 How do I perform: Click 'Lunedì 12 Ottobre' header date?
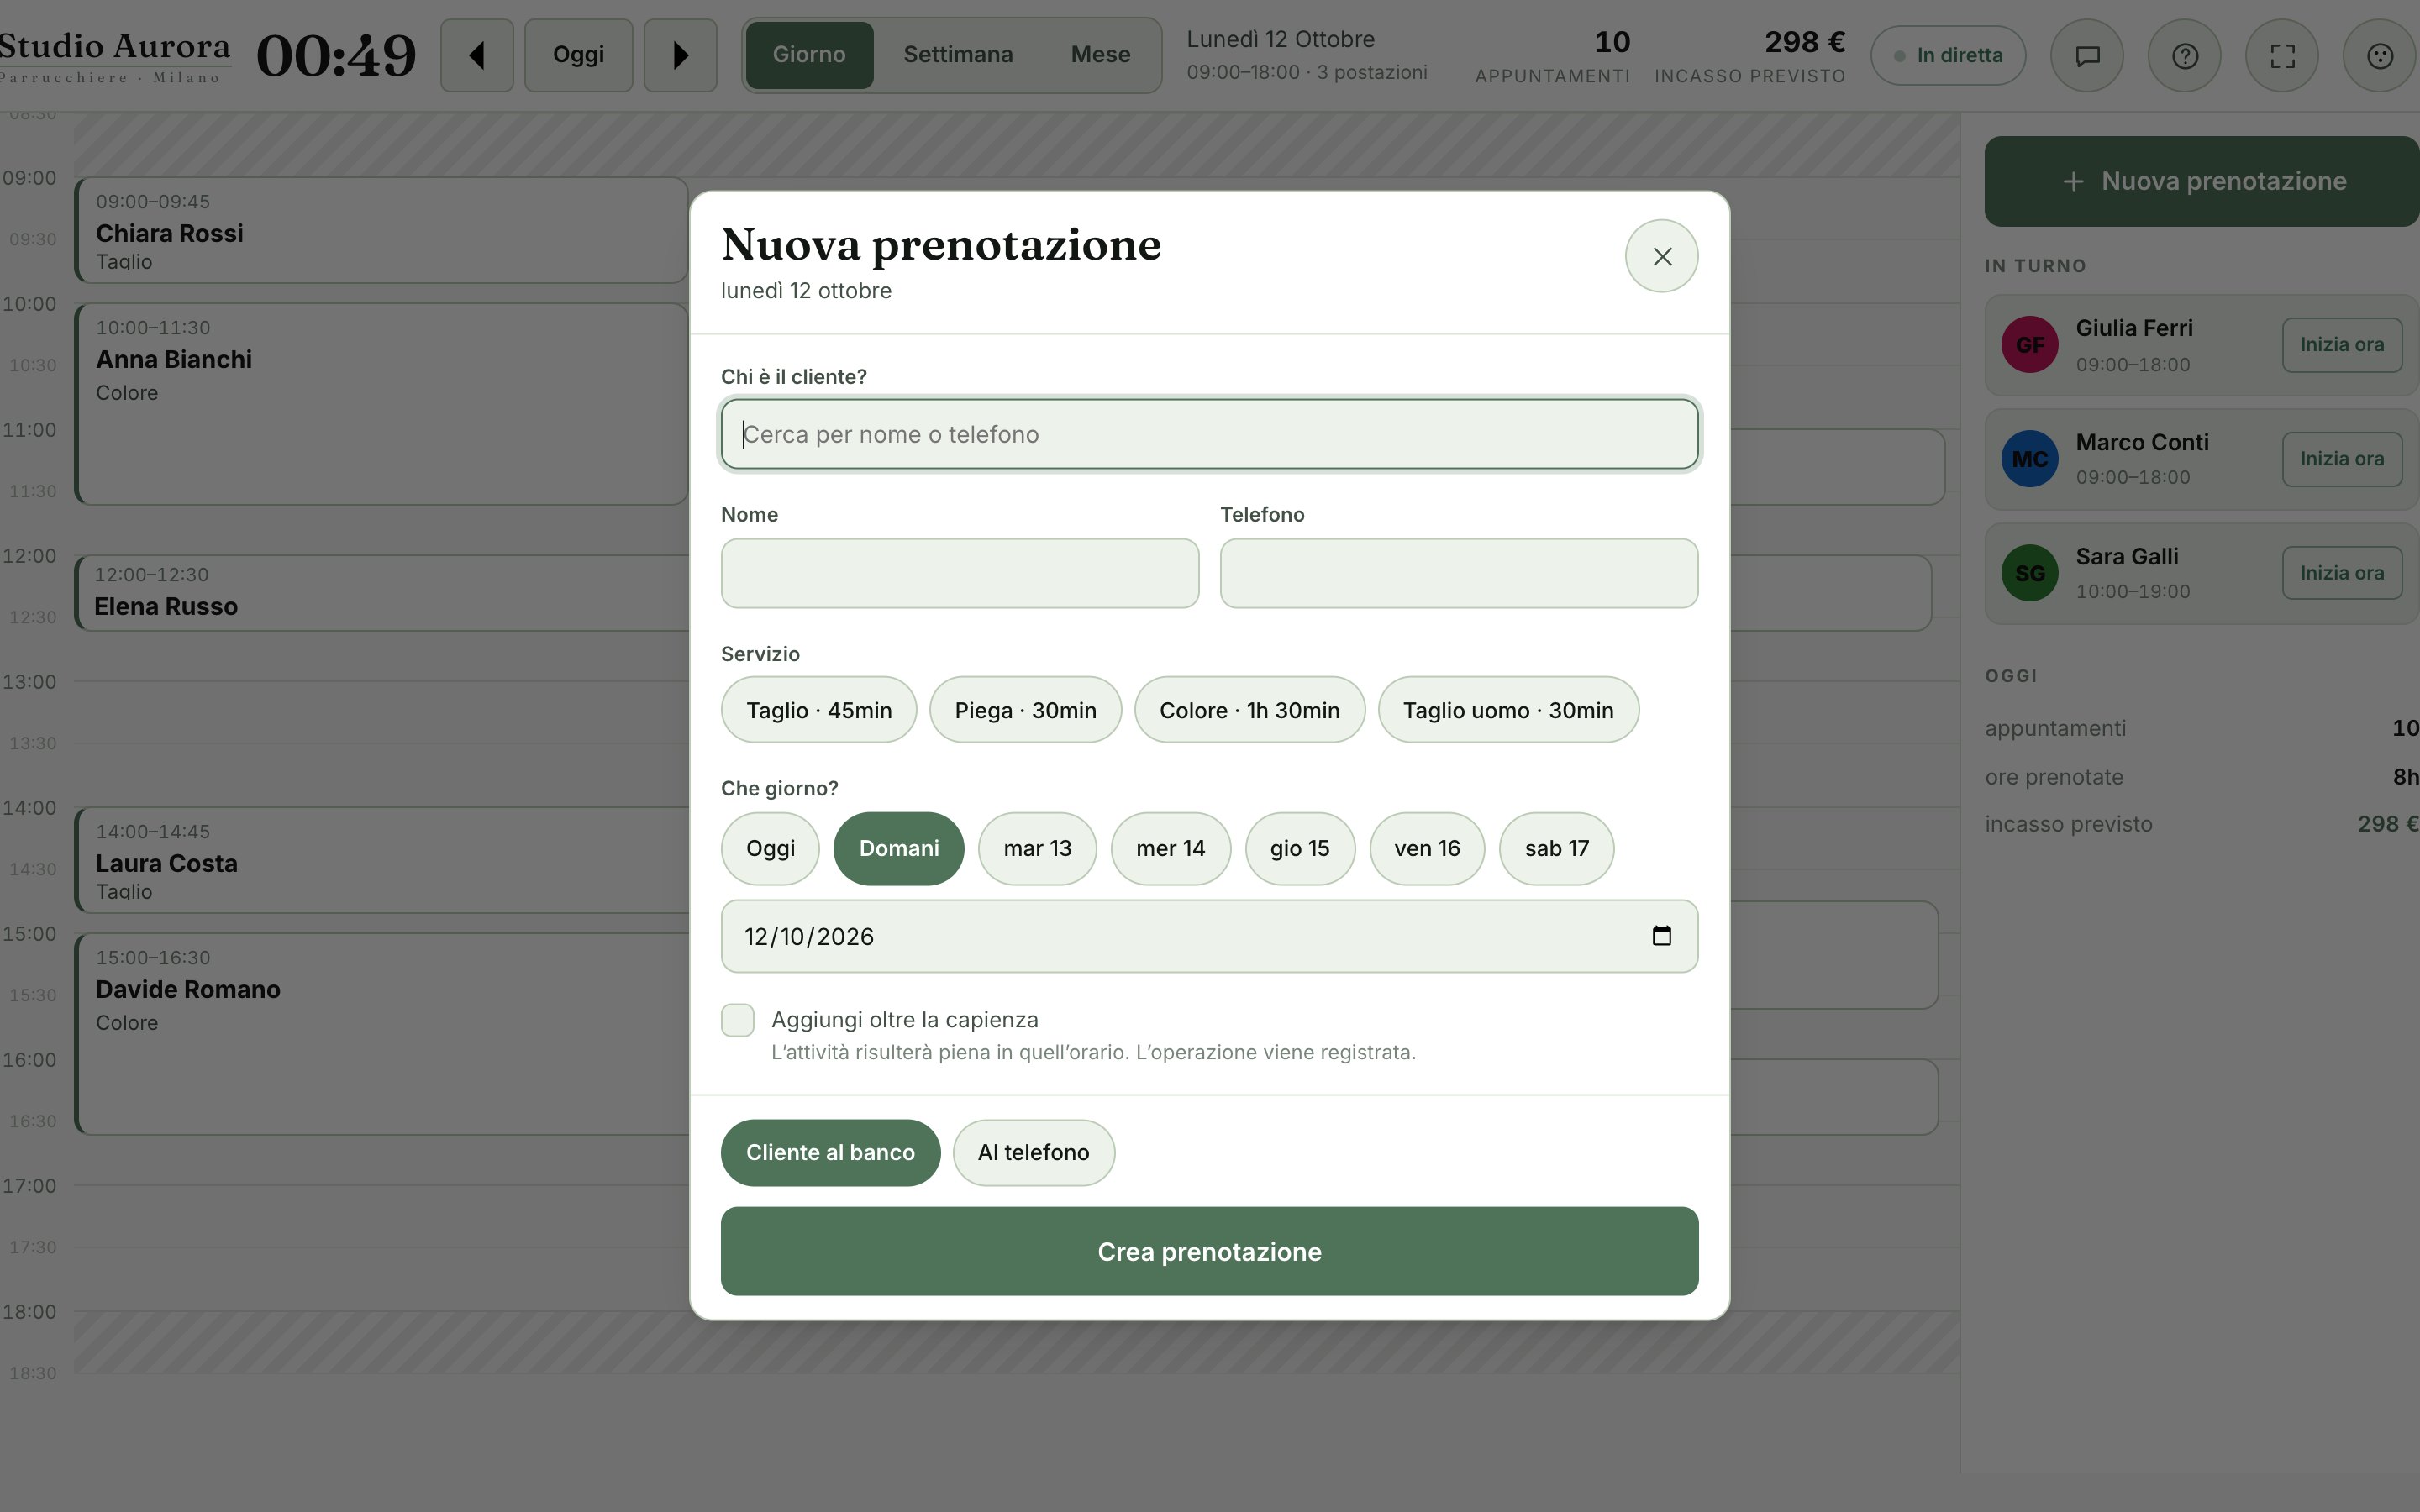[1281, 40]
